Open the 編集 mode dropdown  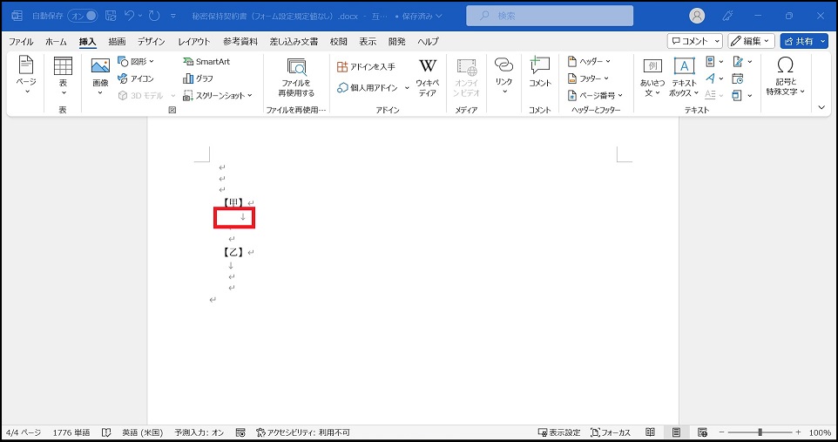[751, 41]
